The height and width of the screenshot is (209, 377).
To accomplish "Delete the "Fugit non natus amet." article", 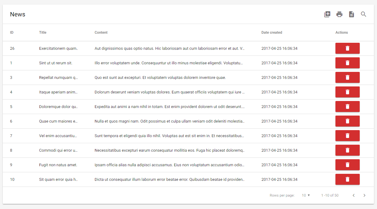I will pyautogui.click(x=347, y=165).
